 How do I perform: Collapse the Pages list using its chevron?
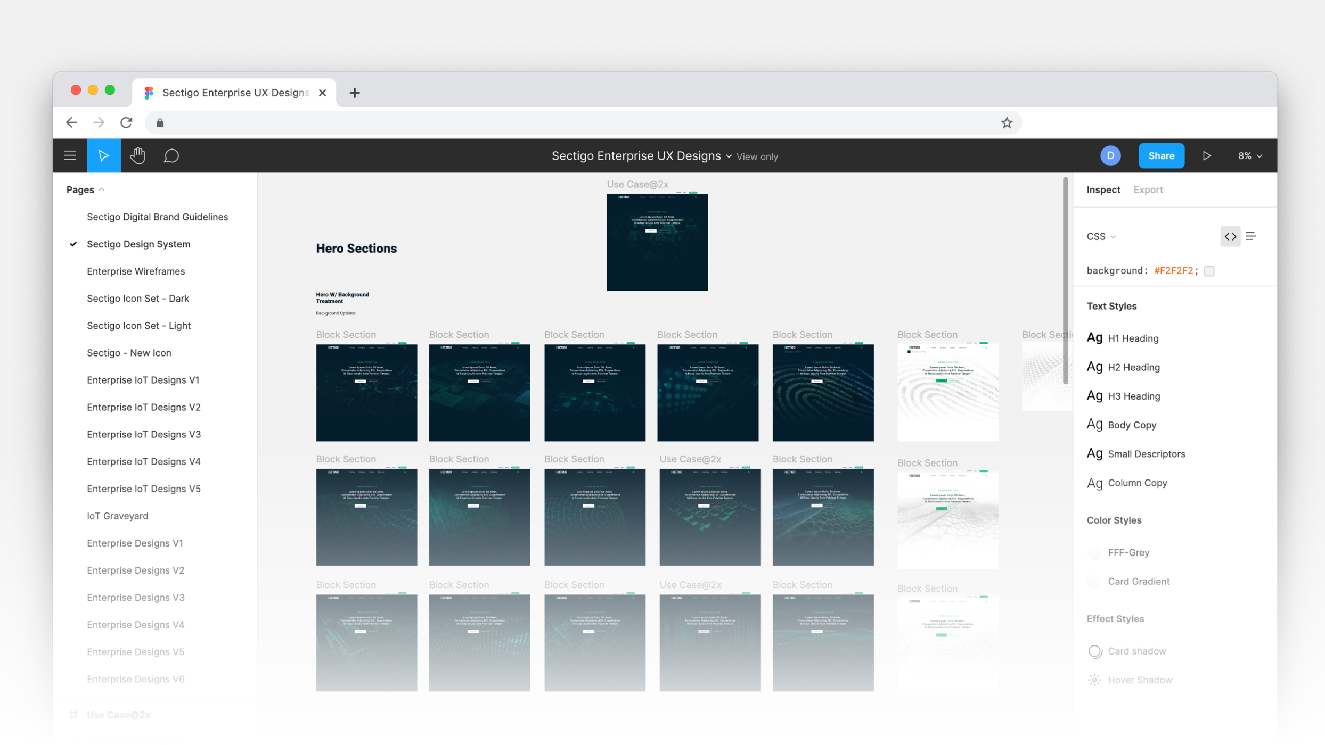102,189
